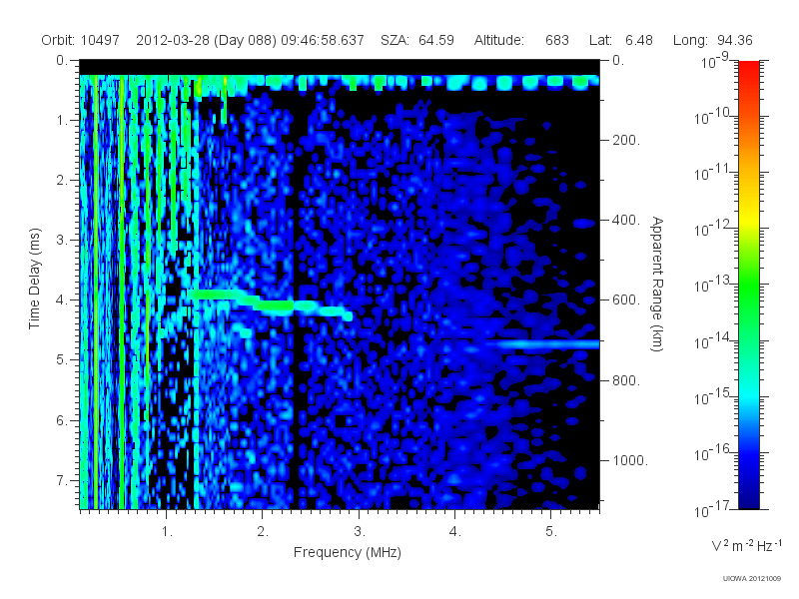Click the apparent range tick '600.'

point(626,300)
